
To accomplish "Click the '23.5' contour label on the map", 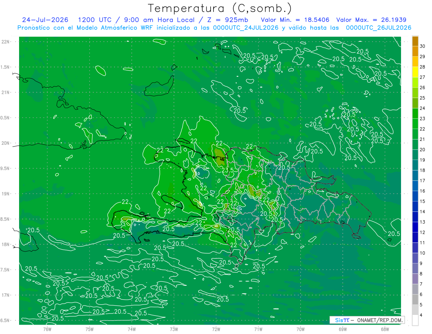I will 228,170.
